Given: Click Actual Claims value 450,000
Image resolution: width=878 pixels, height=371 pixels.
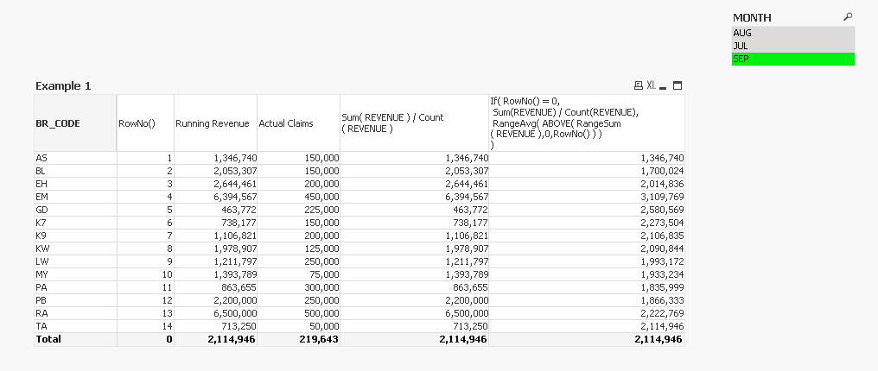Looking at the screenshot, I should [321, 197].
